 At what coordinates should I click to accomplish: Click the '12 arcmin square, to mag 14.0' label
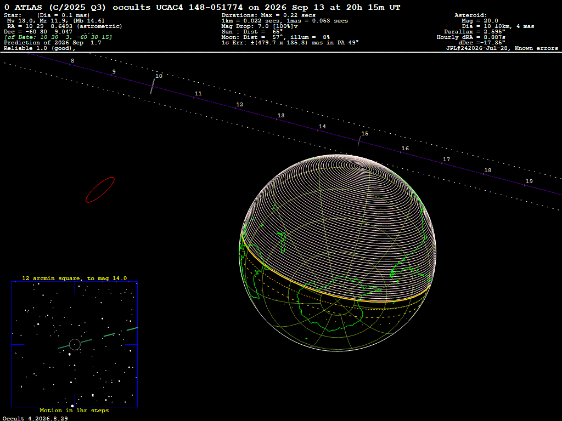point(75,278)
